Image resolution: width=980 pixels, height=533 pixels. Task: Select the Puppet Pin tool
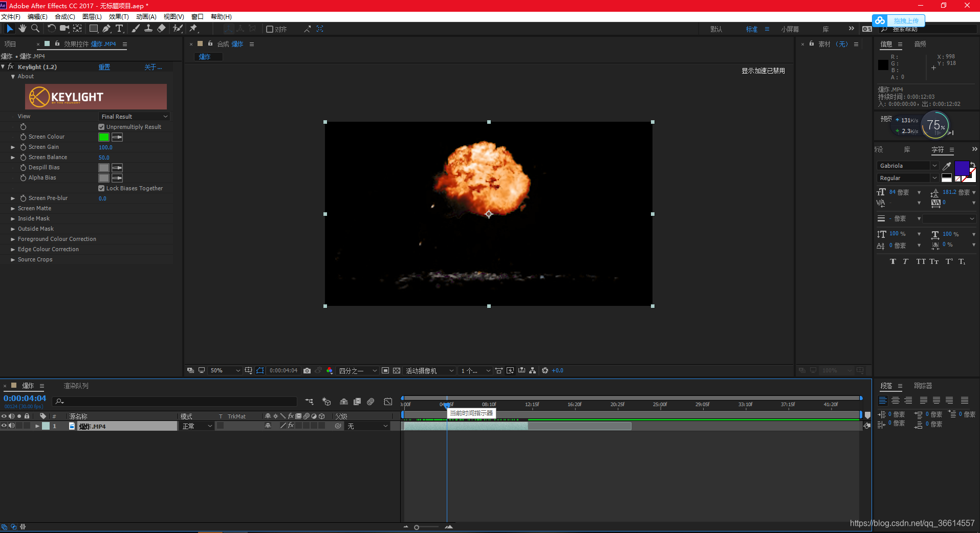click(x=193, y=29)
